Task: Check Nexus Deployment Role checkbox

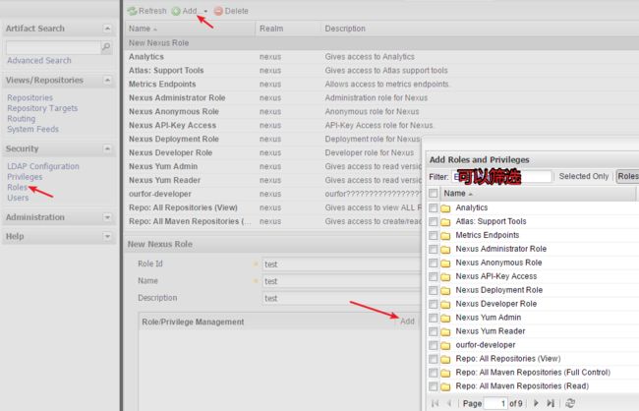Action: click(434, 290)
